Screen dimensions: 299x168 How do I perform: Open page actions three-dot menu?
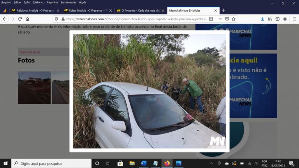[x=220, y=19]
